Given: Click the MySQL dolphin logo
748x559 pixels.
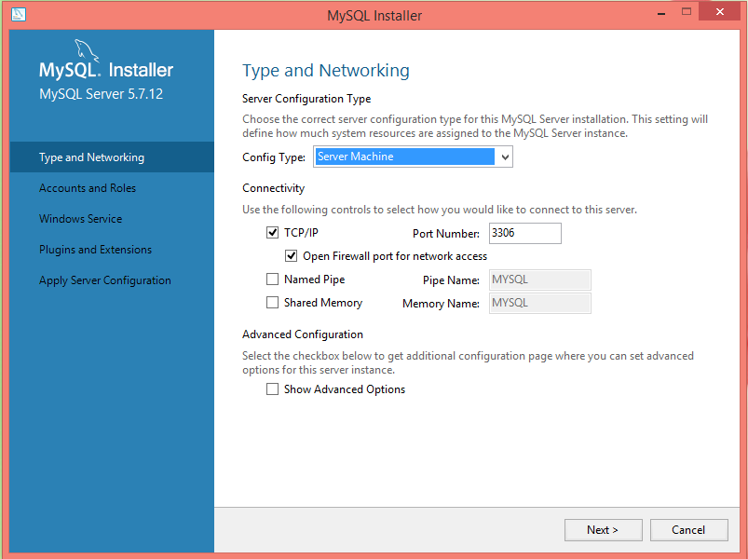Looking at the screenshot, I should [x=86, y=52].
